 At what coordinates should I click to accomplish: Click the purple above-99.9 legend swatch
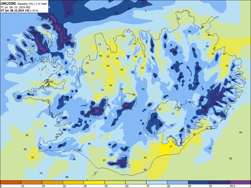point(240,182)
